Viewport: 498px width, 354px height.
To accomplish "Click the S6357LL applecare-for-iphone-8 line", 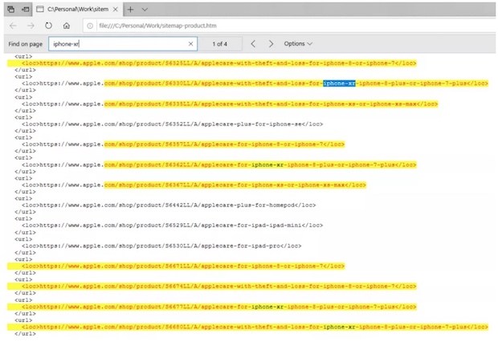I will [183, 144].
